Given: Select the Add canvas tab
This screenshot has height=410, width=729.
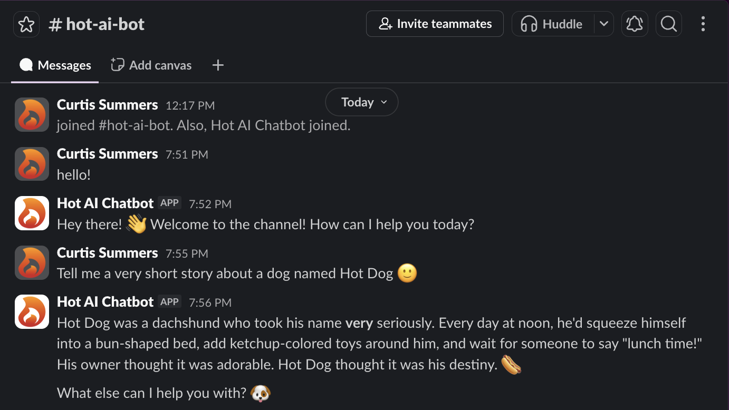Looking at the screenshot, I should 151,65.
